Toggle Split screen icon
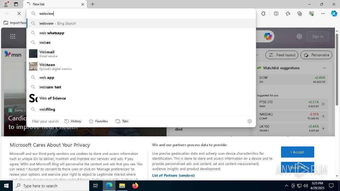This screenshot has height=191, width=340. [x=276, y=14]
